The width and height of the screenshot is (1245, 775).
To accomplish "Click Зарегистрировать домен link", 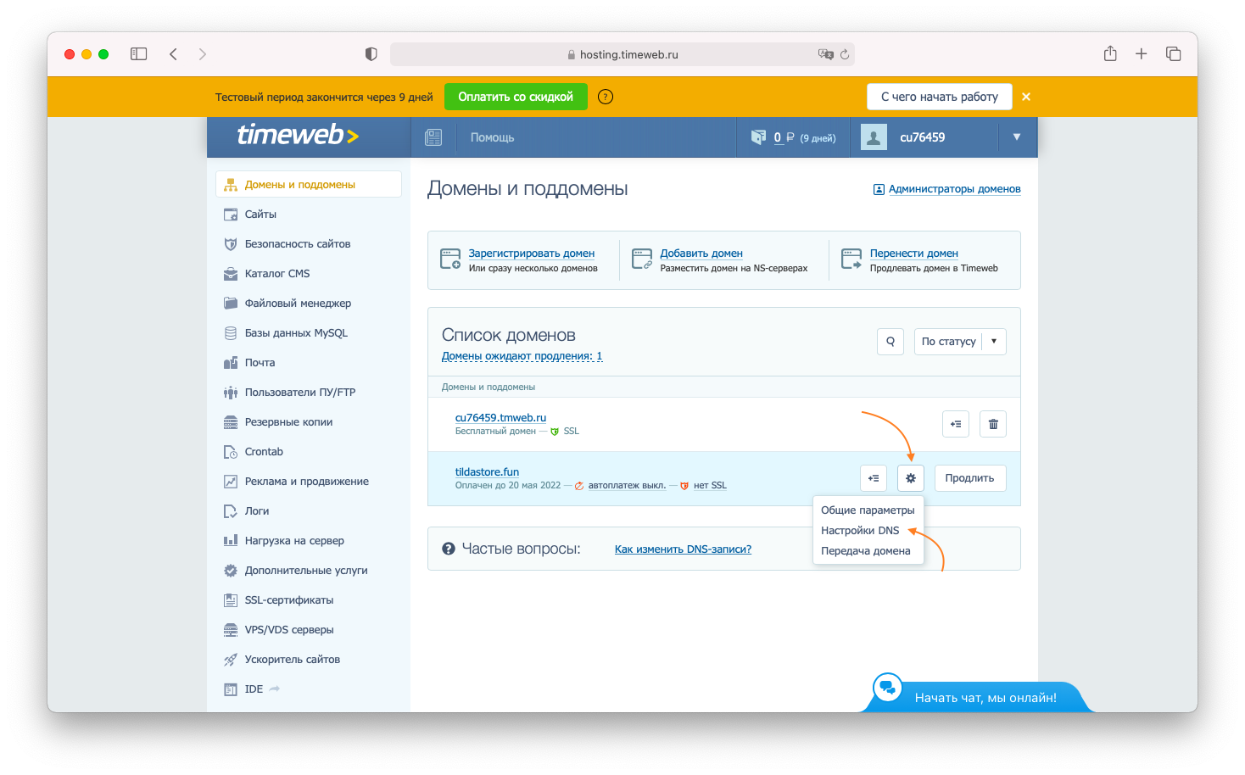I will point(532,254).
